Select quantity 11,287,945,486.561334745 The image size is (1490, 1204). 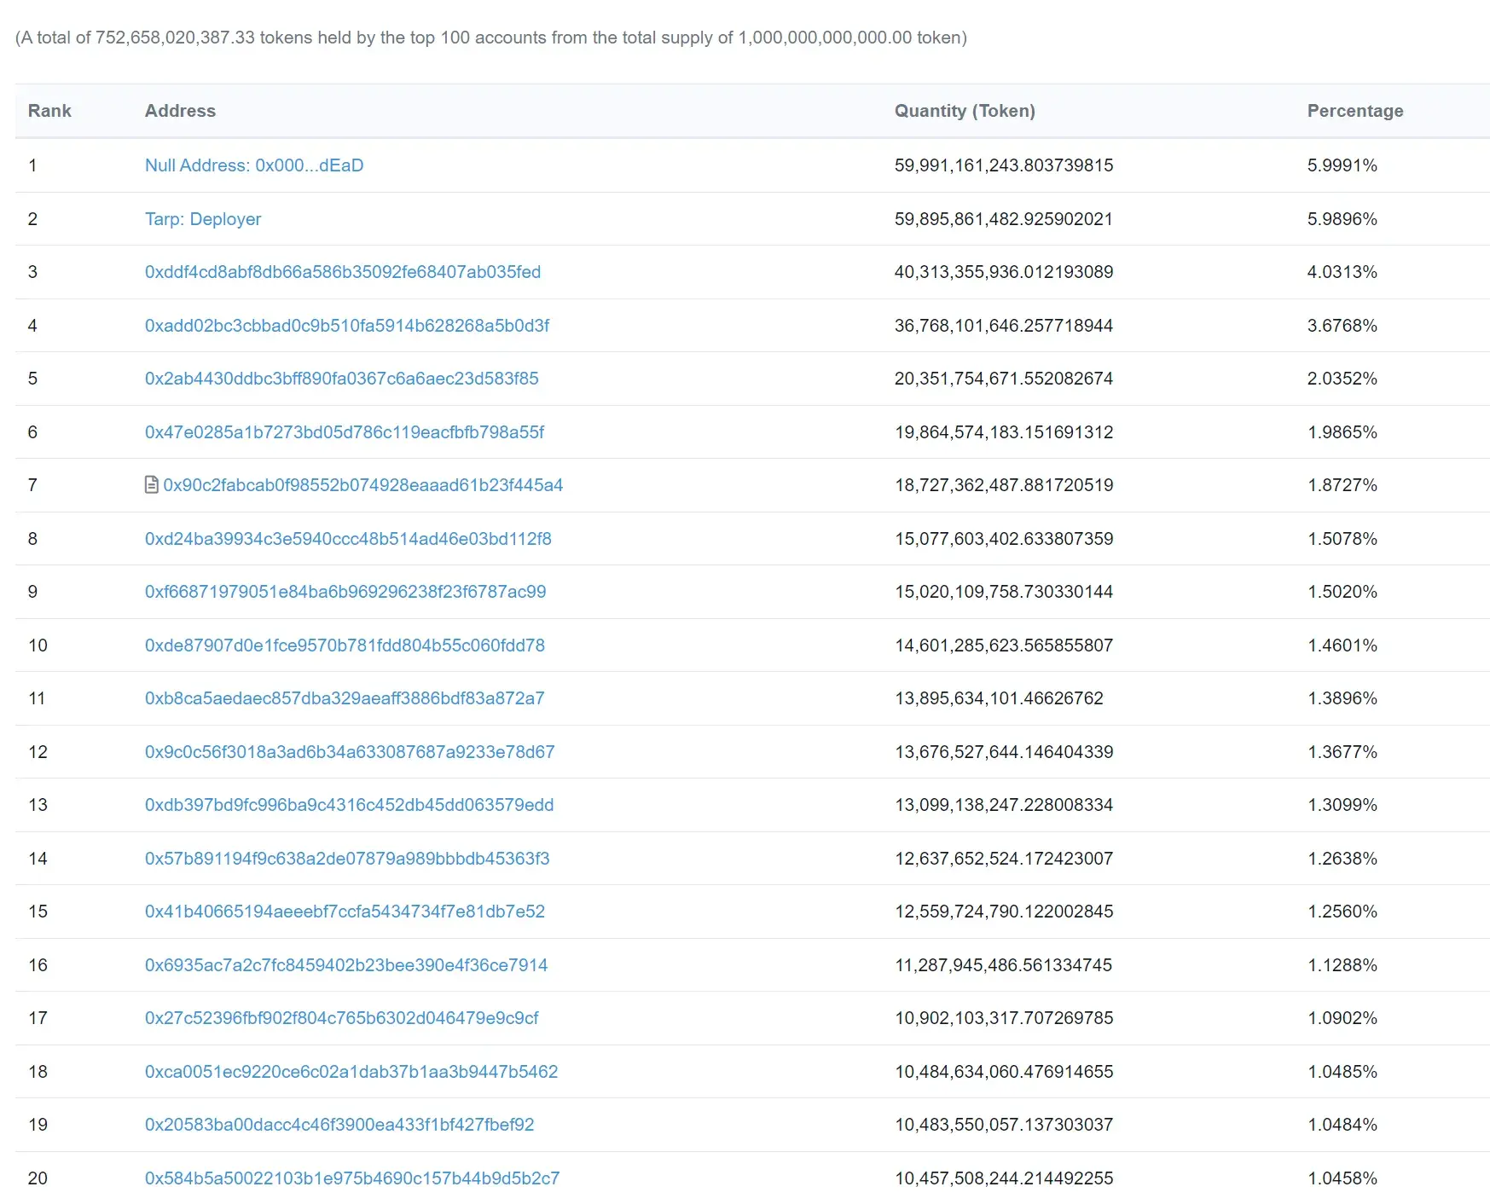1004,965
